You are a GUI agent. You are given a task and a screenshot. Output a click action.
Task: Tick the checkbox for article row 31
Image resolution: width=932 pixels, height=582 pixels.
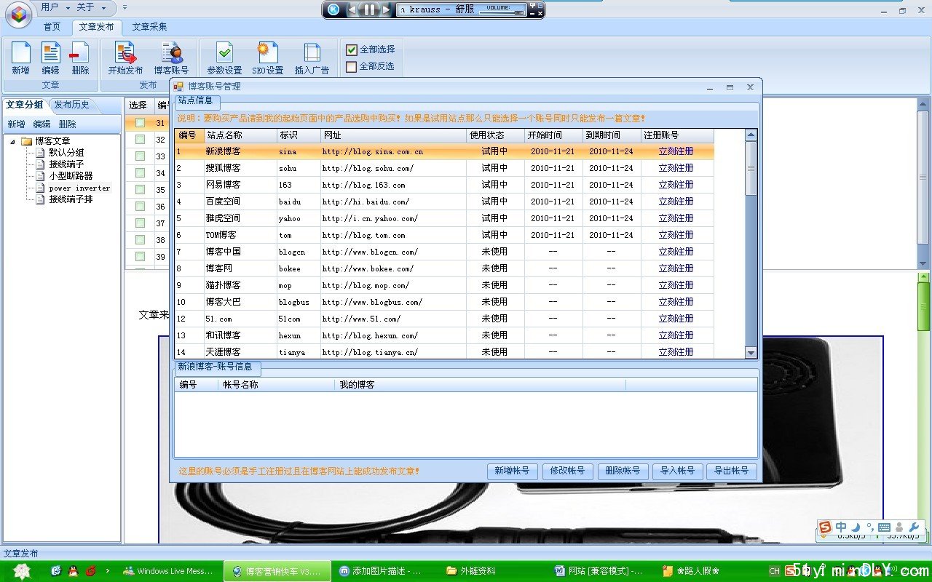pyautogui.click(x=140, y=123)
